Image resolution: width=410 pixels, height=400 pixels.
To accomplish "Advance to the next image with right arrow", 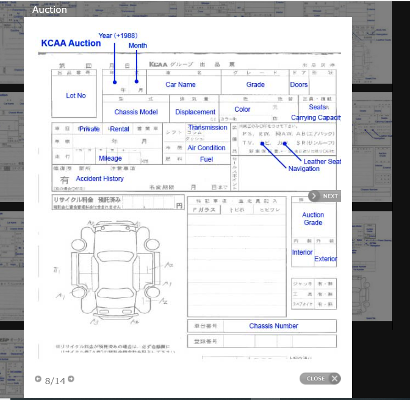I will point(71,379).
